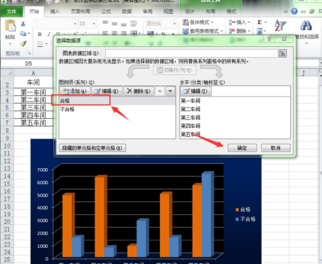
Task: Select row 8 header
Action: click(7, 131)
